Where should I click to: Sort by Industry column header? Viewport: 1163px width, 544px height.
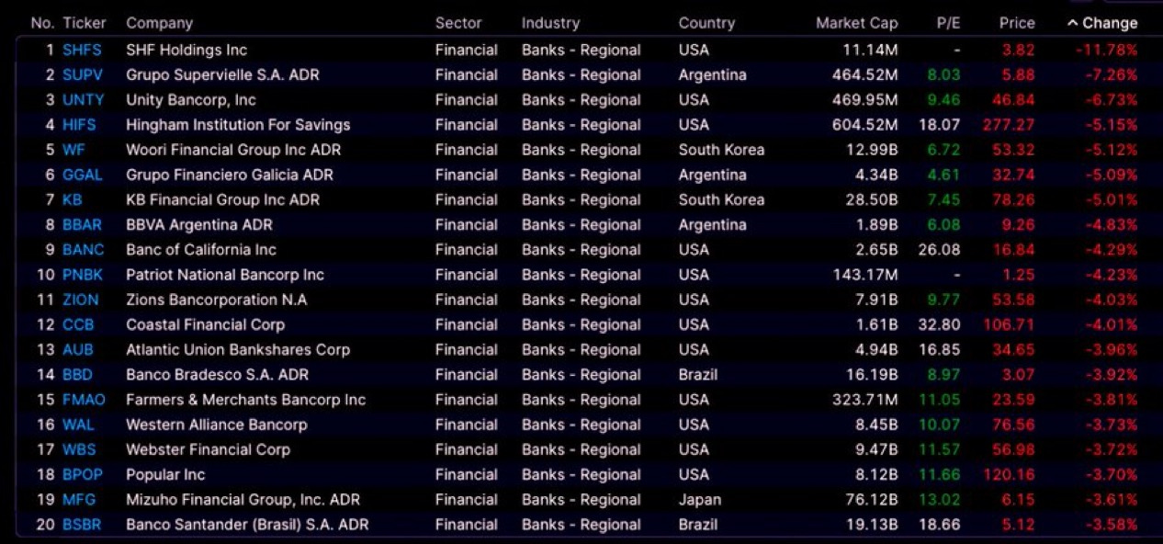(550, 23)
